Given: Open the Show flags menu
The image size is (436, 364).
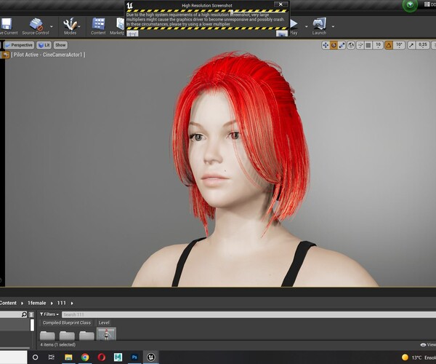Looking at the screenshot, I should coord(60,45).
